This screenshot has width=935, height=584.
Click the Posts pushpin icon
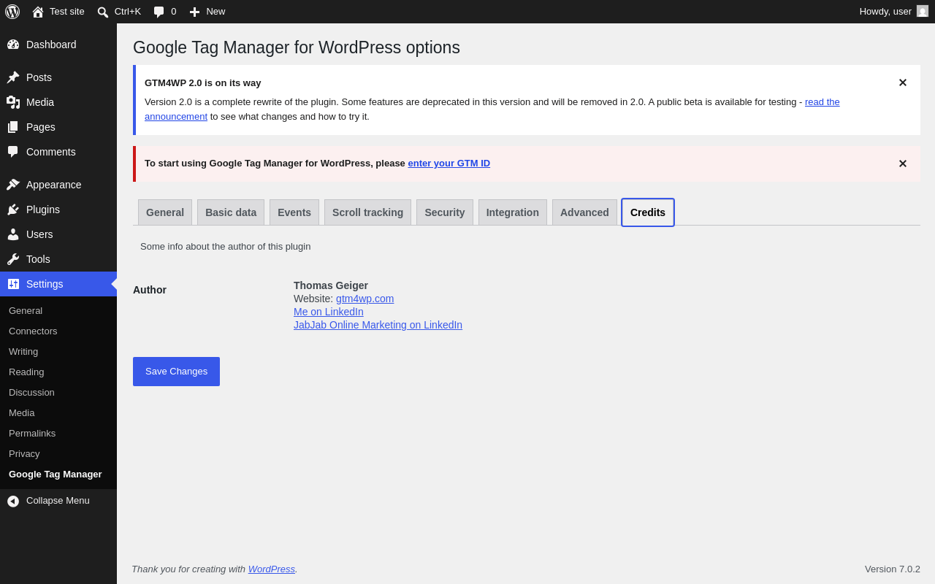[x=13, y=77]
